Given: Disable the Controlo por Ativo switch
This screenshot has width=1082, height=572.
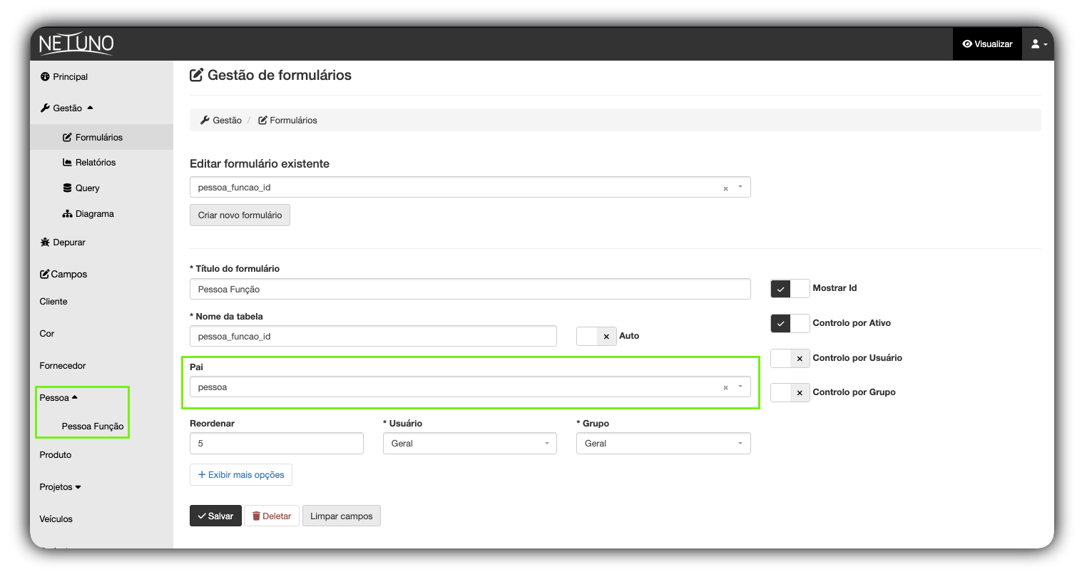Looking at the screenshot, I should 790,323.
